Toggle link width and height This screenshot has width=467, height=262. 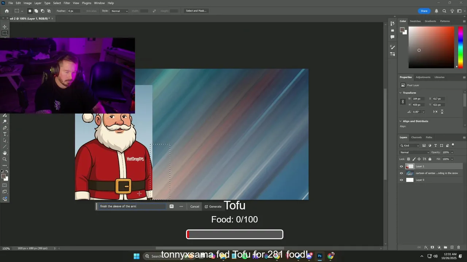[403, 102]
